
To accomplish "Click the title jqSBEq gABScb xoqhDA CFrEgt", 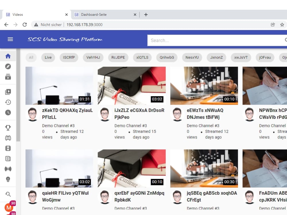I will click(x=212, y=196).
